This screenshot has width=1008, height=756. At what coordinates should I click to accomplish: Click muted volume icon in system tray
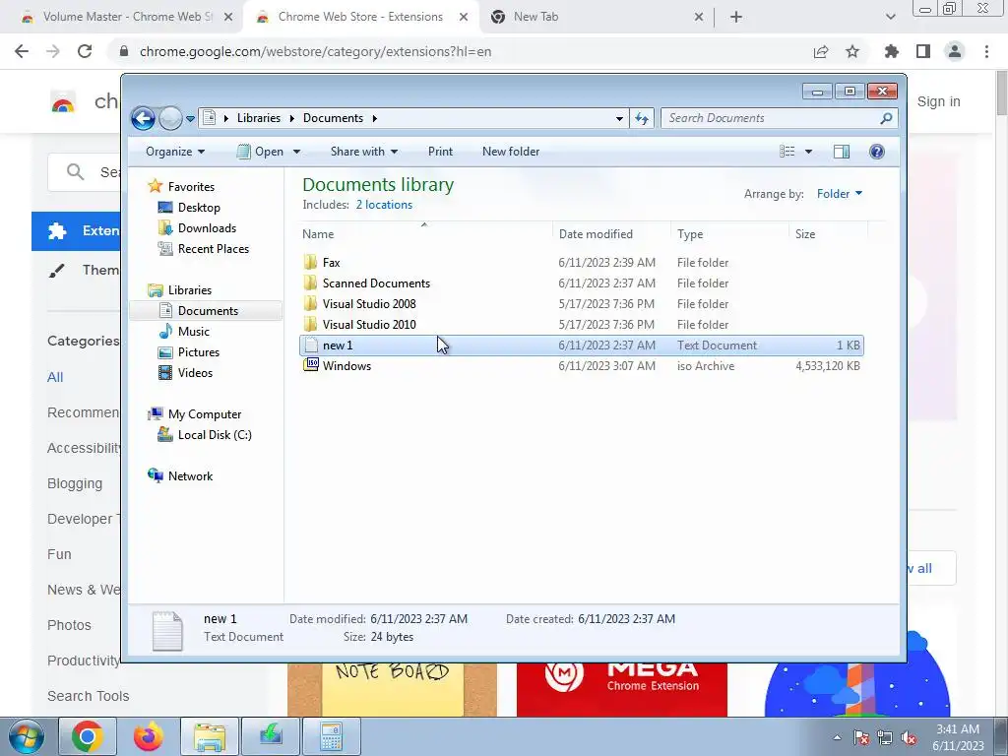coord(909,738)
